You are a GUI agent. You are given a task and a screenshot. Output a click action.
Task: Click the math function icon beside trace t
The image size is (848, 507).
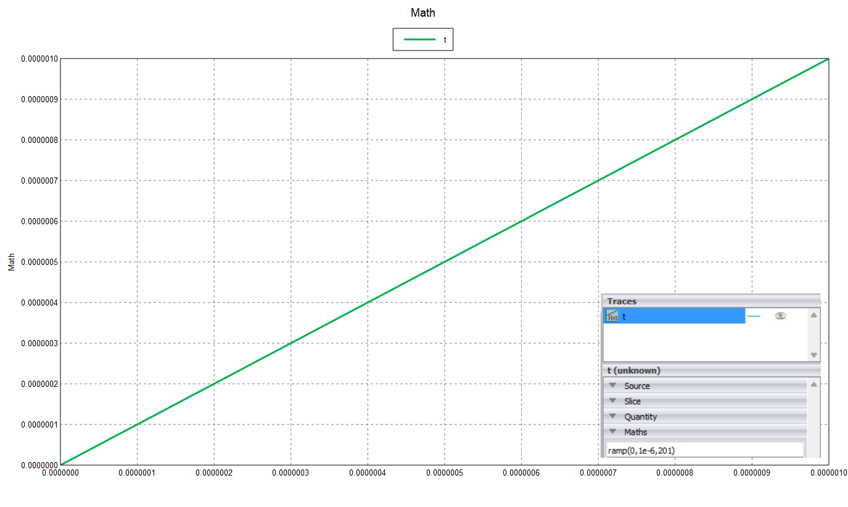[612, 316]
